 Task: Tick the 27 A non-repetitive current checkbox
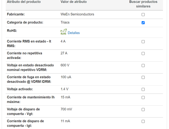[143, 54]
